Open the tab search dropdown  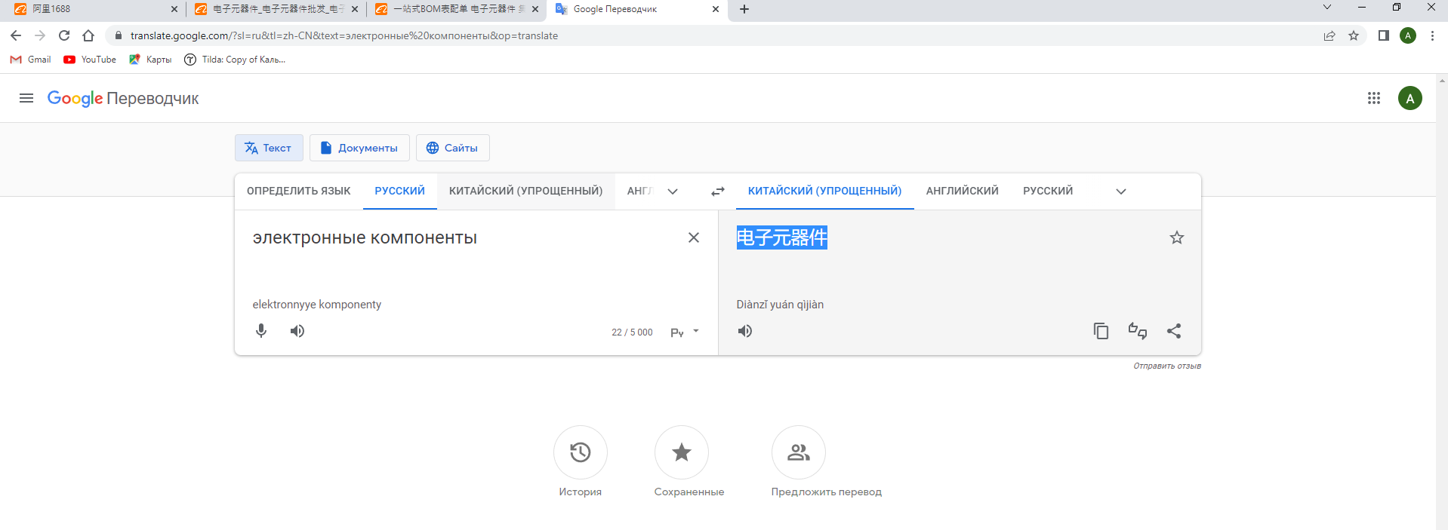(1327, 7)
